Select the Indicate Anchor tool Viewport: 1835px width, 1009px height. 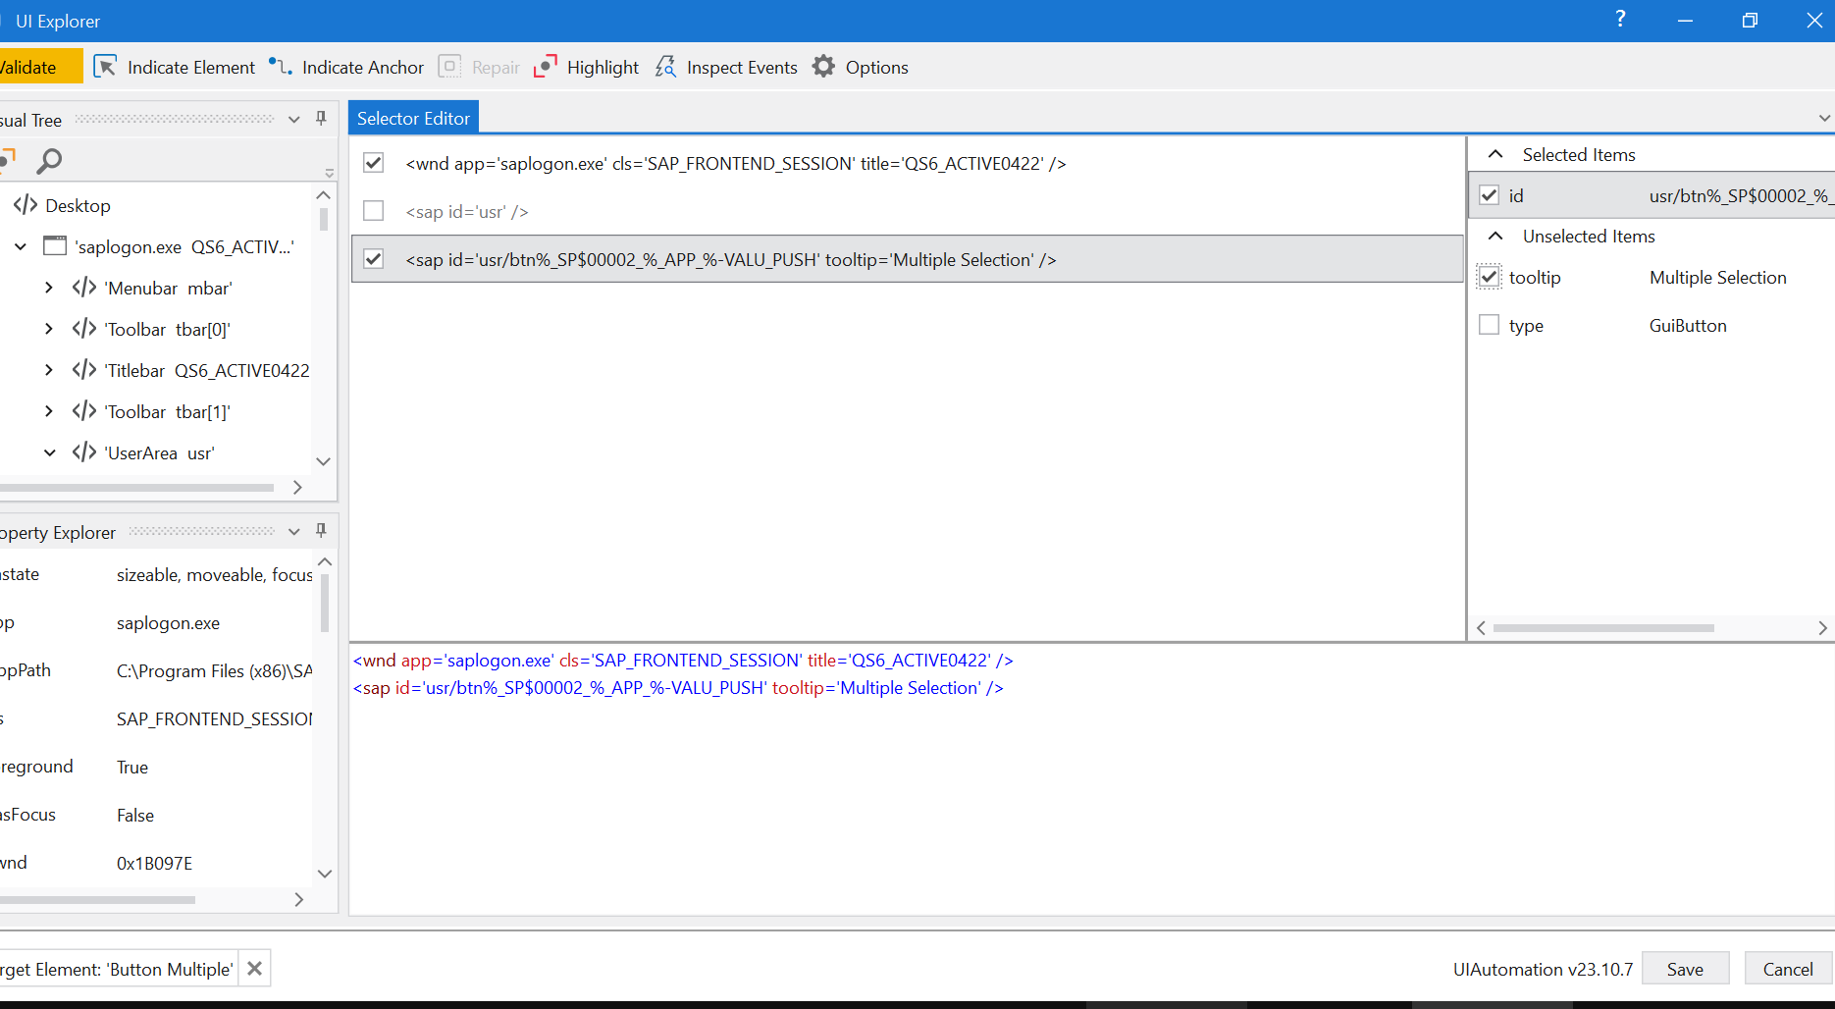pos(281,67)
